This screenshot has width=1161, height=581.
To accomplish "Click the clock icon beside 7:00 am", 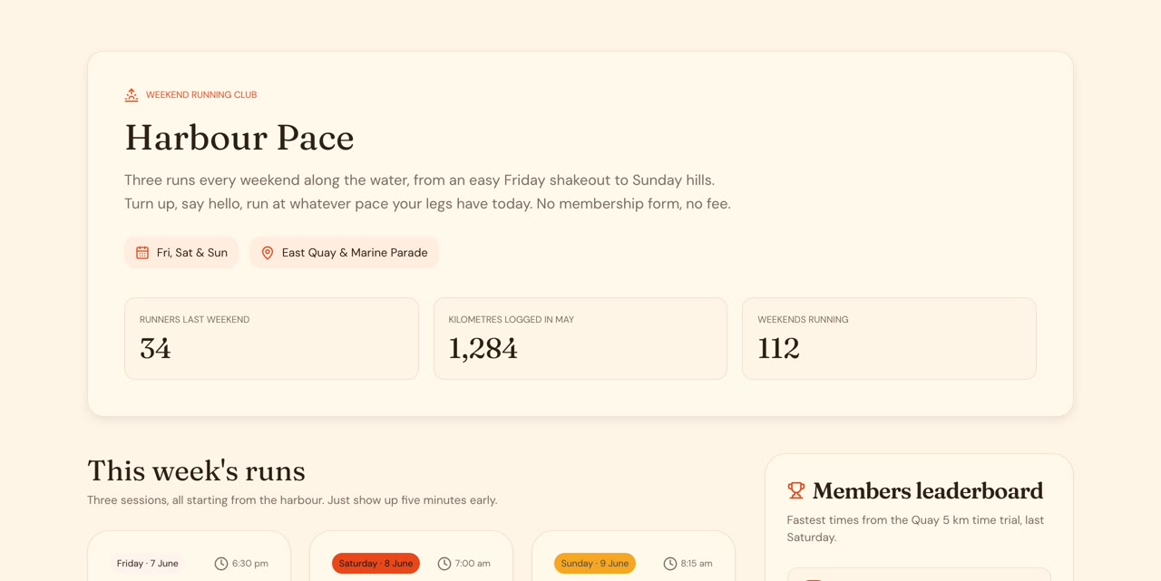I will (444, 564).
